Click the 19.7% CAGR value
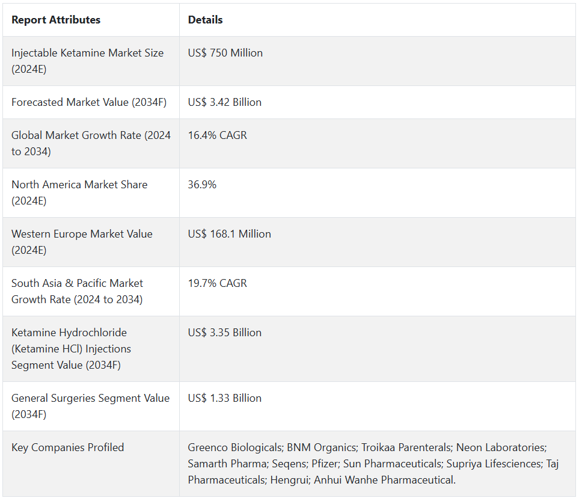The height and width of the screenshot is (498, 579). click(217, 283)
